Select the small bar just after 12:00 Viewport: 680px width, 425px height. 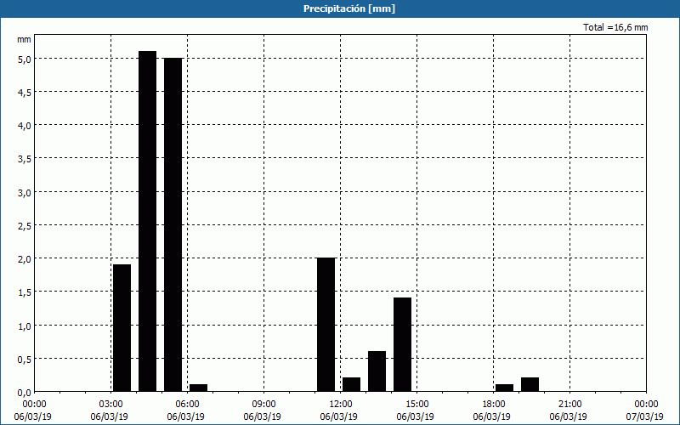[351, 385]
